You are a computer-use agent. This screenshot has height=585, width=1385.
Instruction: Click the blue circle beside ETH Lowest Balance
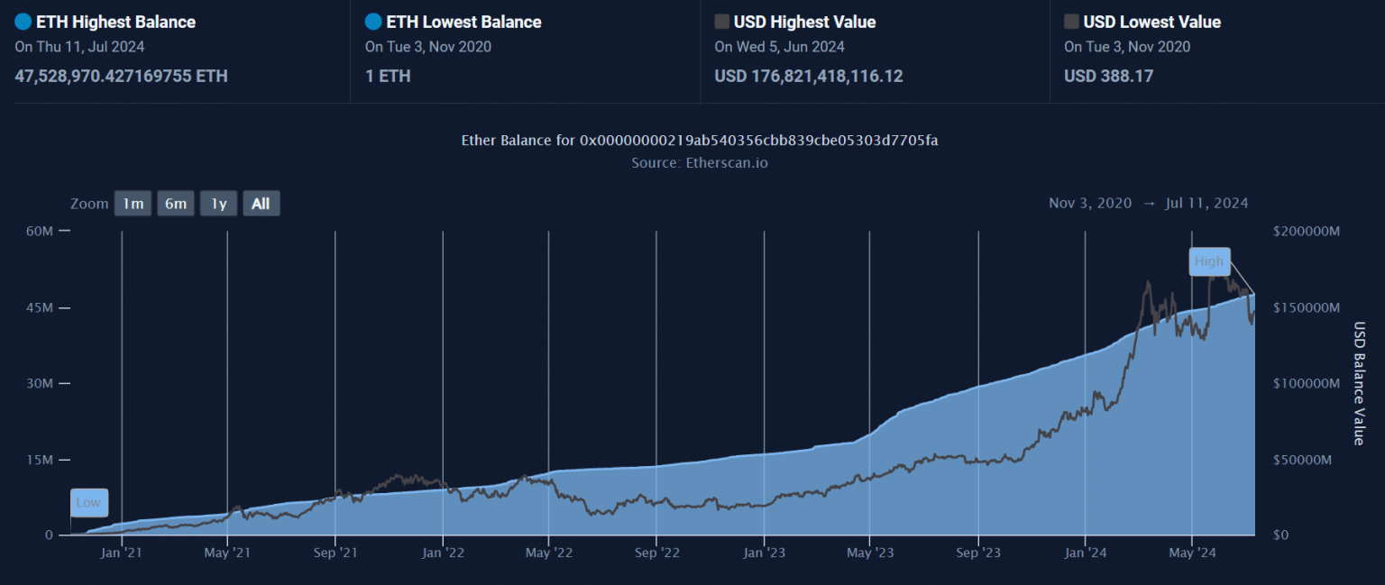click(x=373, y=22)
